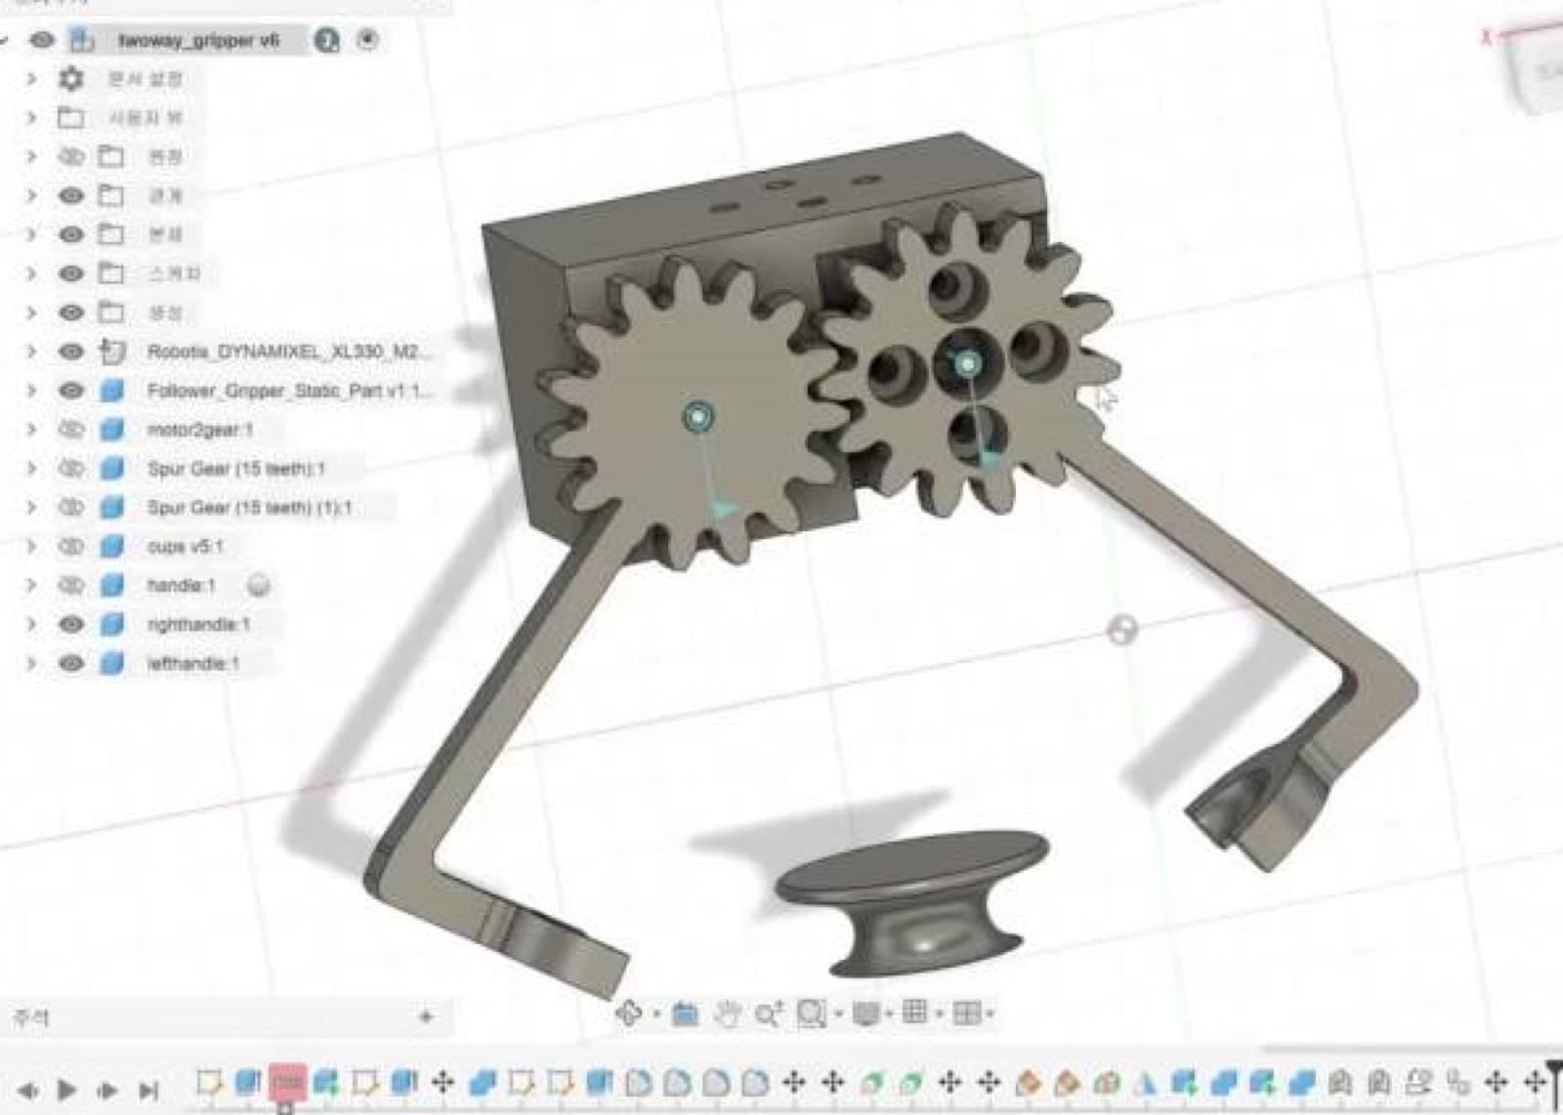1563x1115 pixels.
Task: Click the highlighted pink timeline feature
Action: 287,1082
